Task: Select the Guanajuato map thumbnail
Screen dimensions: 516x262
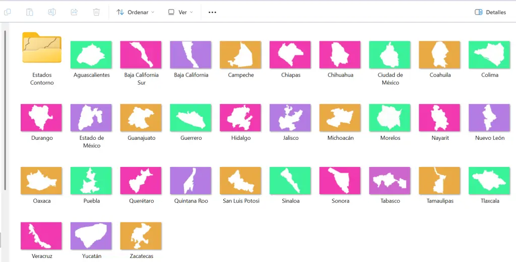Action: 141,118
